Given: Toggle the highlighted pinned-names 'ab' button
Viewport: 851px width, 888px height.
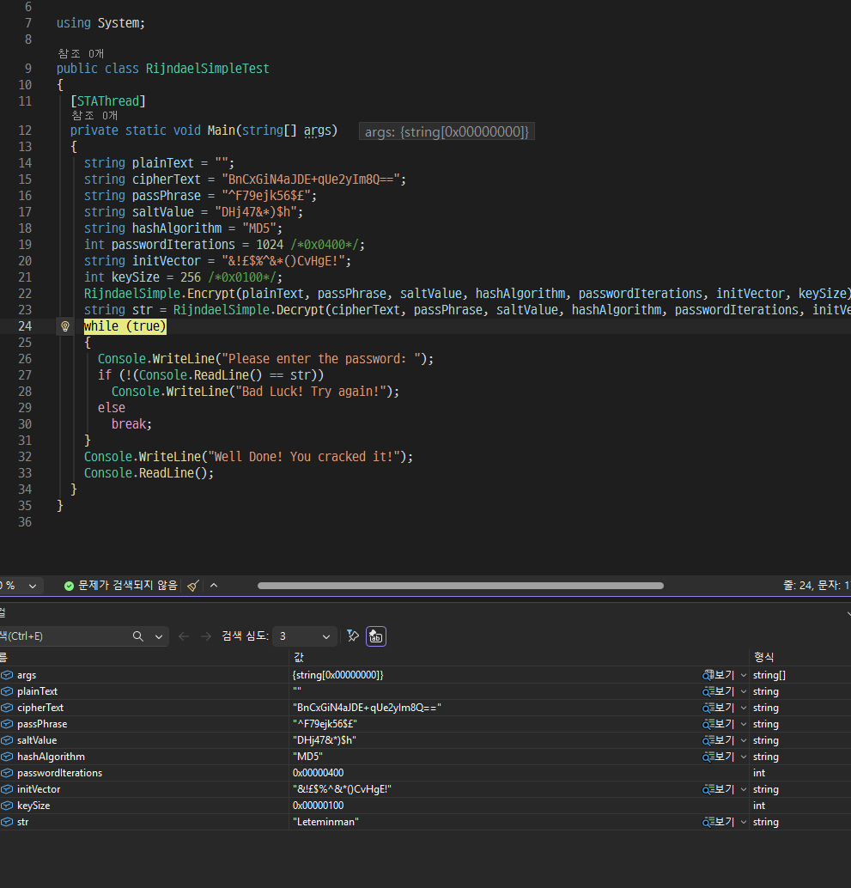Looking at the screenshot, I should (376, 636).
